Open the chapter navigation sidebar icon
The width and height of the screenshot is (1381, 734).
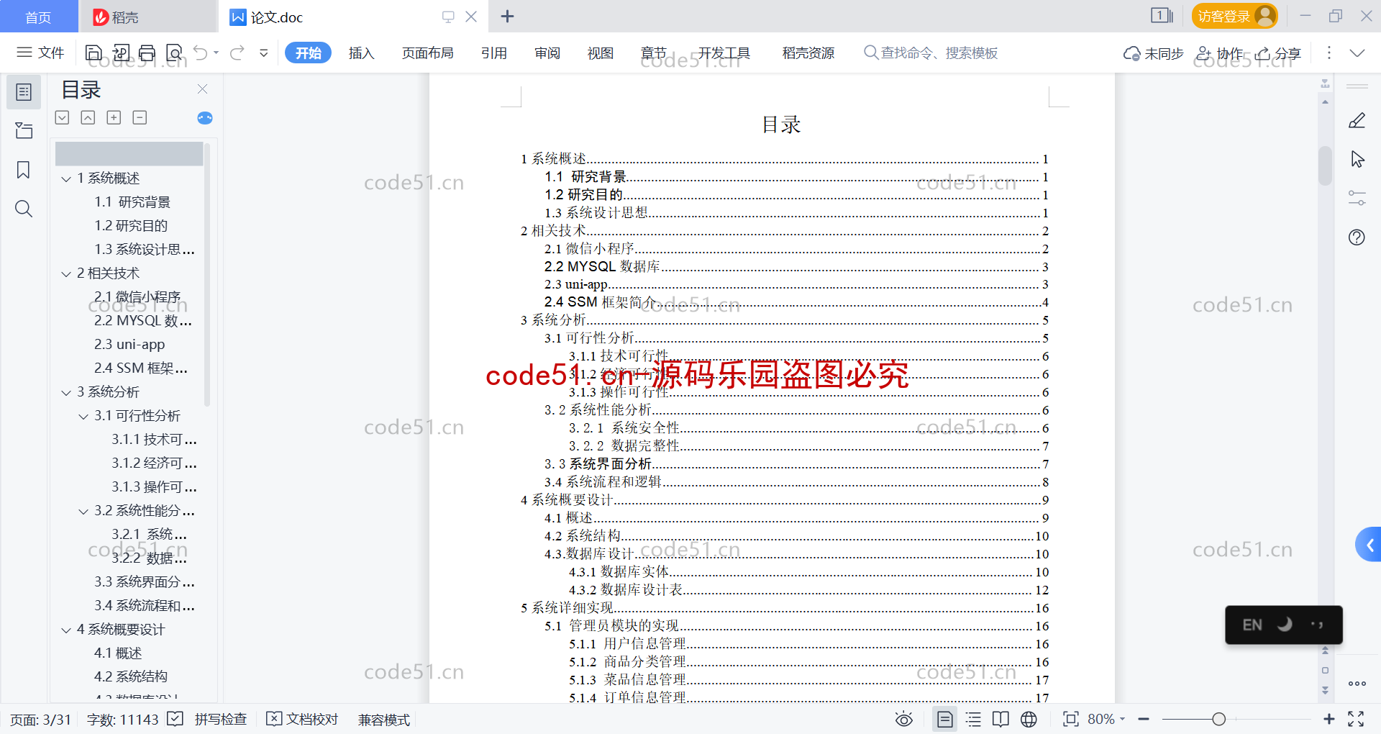coord(24,131)
